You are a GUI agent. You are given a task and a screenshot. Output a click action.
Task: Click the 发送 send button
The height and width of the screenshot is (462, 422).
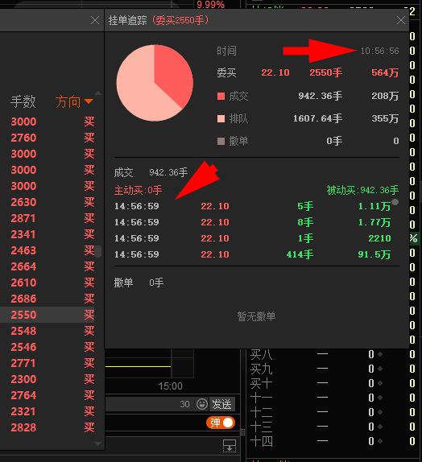click(x=221, y=404)
